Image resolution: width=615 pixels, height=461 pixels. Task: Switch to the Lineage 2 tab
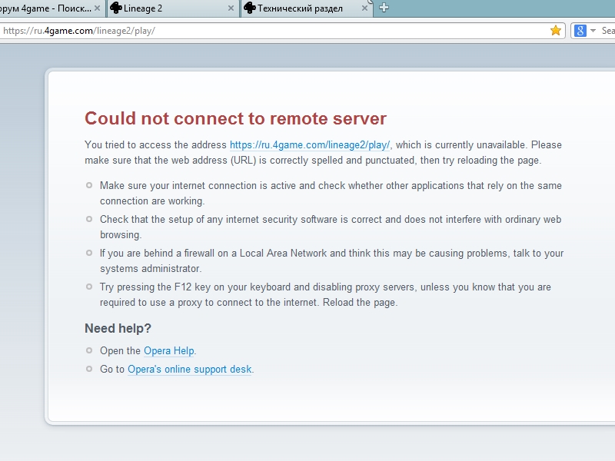pyautogui.click(x=173, y=8)
